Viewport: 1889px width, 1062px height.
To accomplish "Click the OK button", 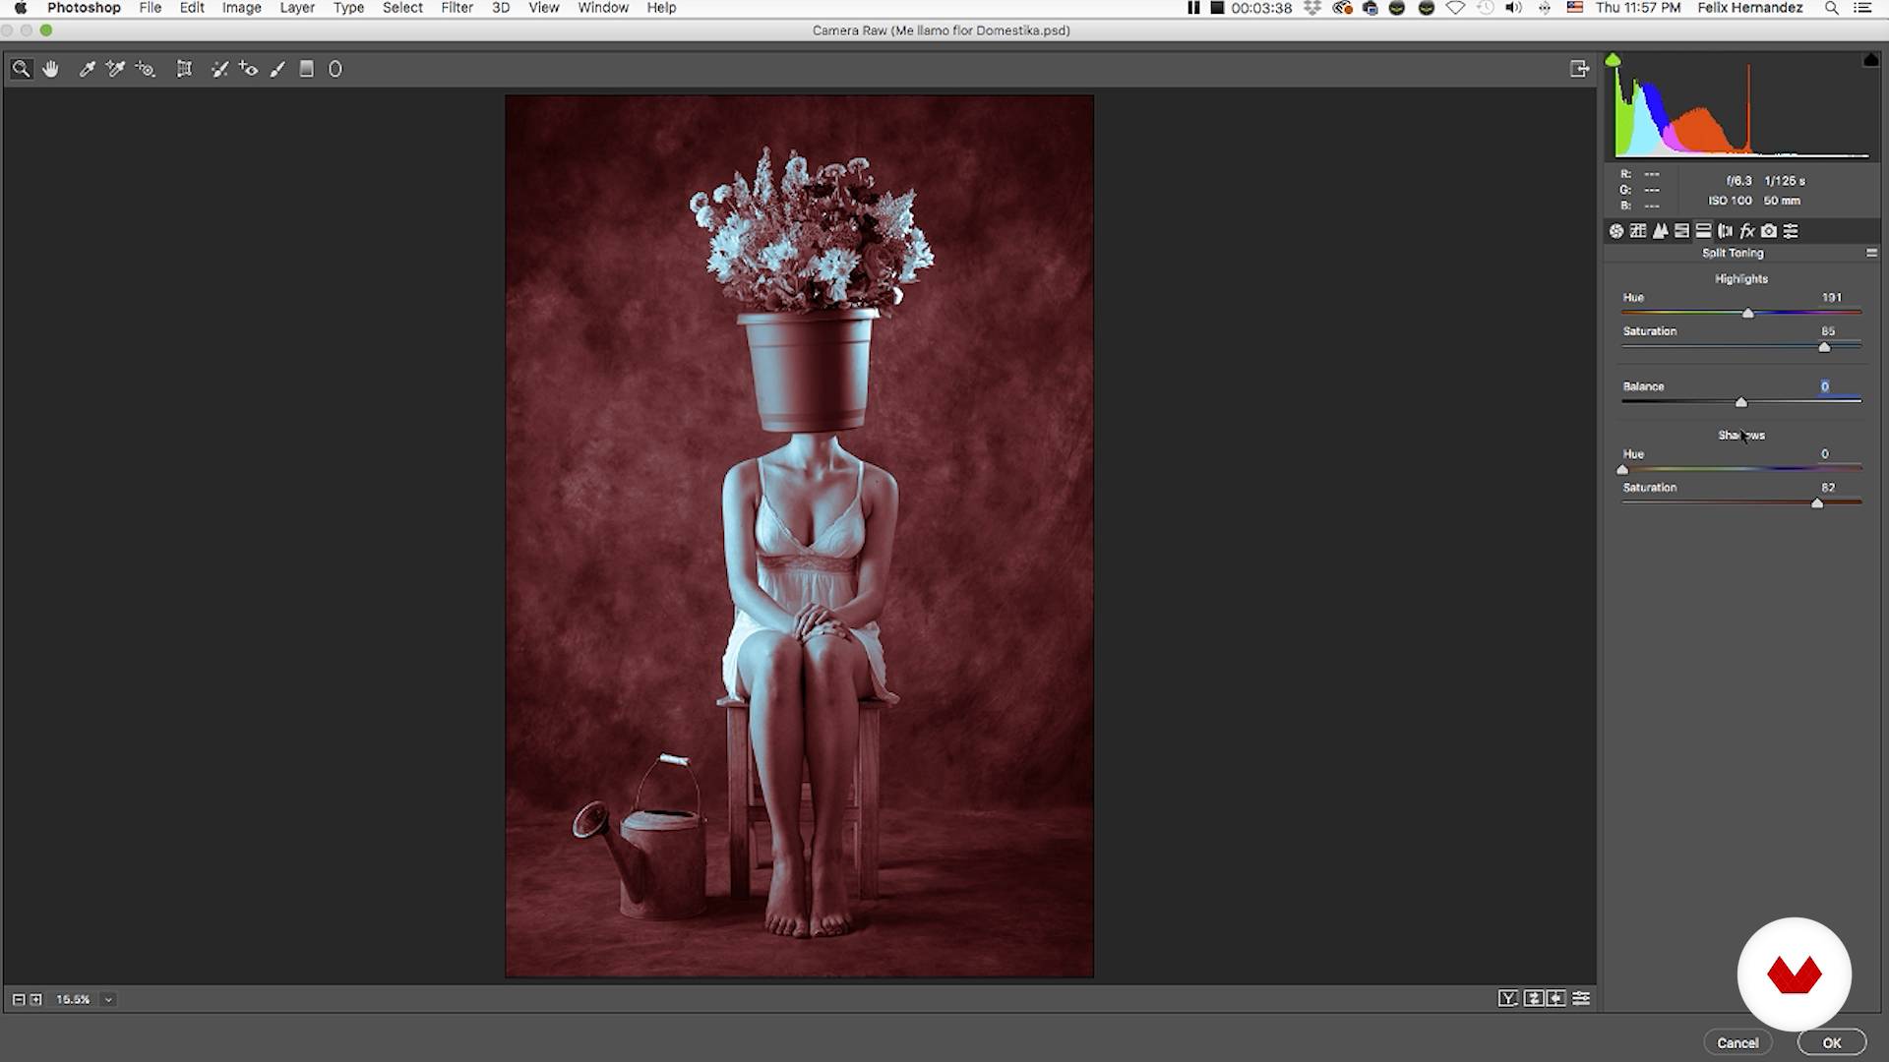I will [x=1831, y=1042].
